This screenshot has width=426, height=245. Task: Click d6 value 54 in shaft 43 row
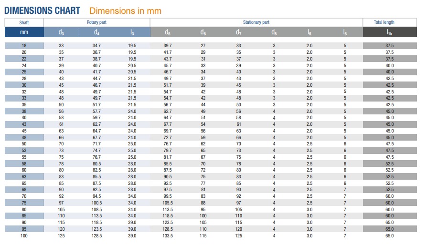click(x=203, y=124)
